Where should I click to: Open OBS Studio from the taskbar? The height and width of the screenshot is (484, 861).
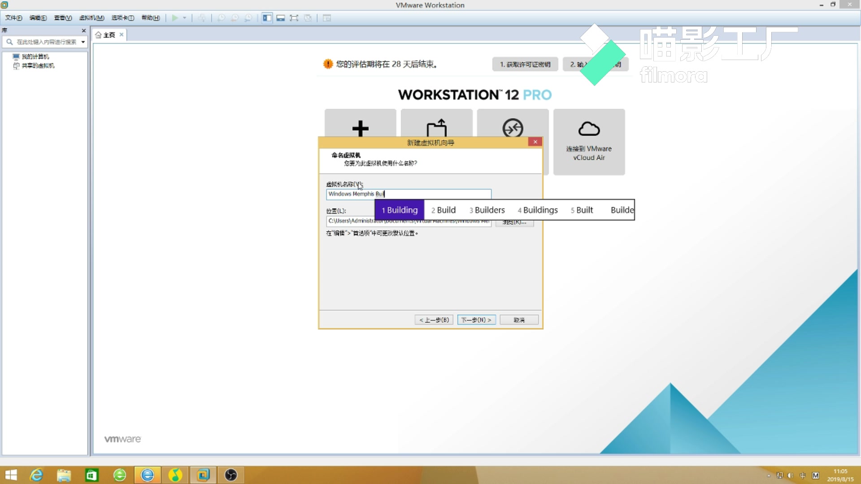click(231, 475)
